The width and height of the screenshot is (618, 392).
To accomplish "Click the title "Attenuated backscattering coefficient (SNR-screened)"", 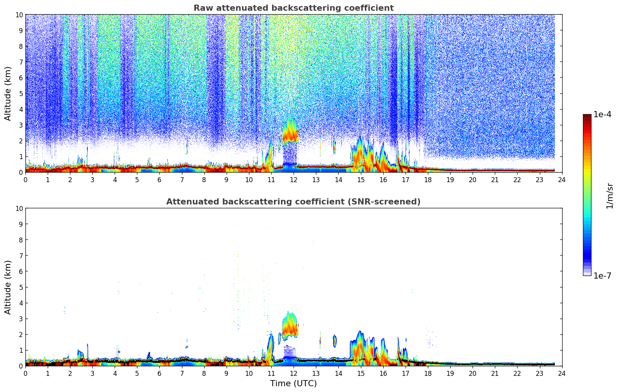I will [x=293, y=202].
